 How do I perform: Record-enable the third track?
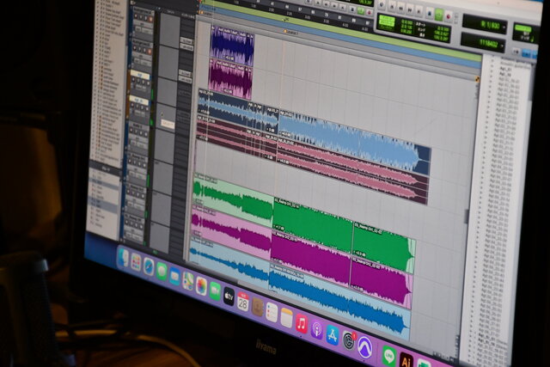coord(133,79)
